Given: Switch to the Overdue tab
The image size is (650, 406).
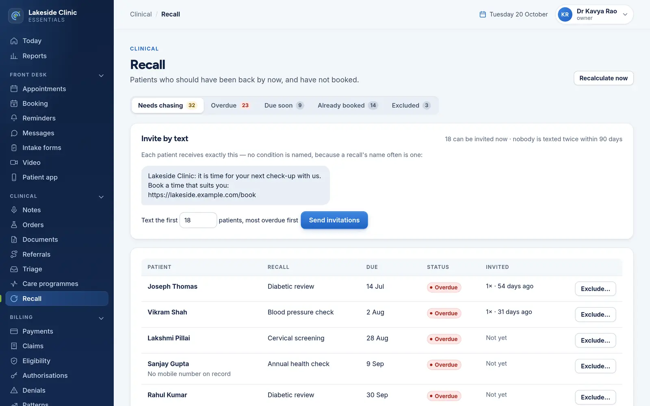Looking at the screenshot, I should (x=230, y=106).
